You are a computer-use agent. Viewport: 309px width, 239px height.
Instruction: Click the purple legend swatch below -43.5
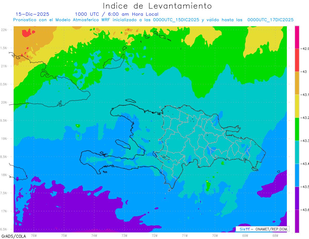click(297, 198)
